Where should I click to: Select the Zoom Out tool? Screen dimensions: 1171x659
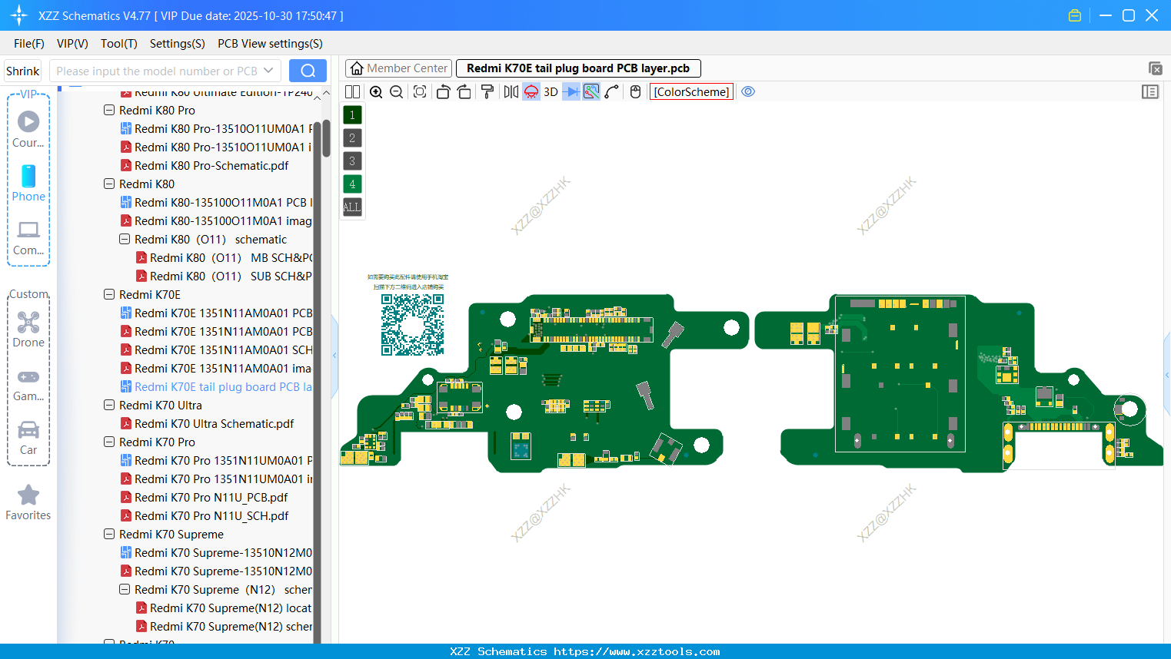(396, 91)
